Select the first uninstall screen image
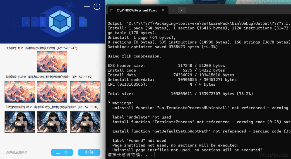The width and height of the screenshot is (291, 159). click(20, 122)
